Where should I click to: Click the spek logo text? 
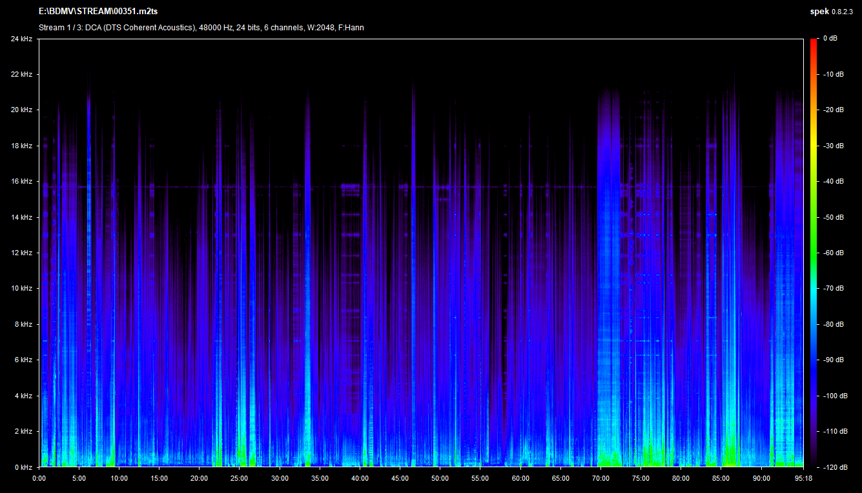point(819,12)
